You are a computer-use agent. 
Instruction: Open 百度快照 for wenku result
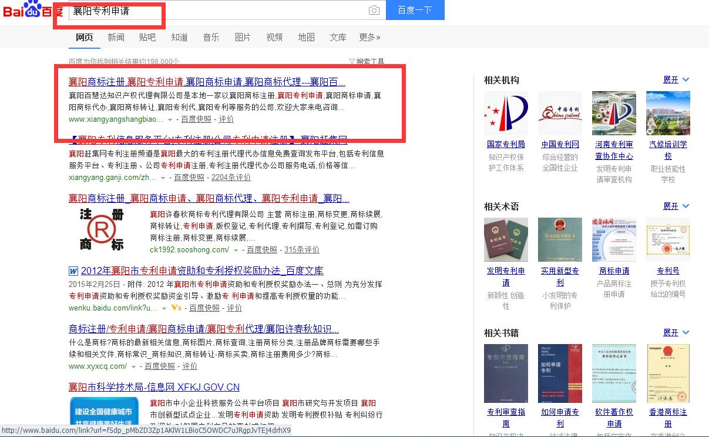(x=204, y=308)
